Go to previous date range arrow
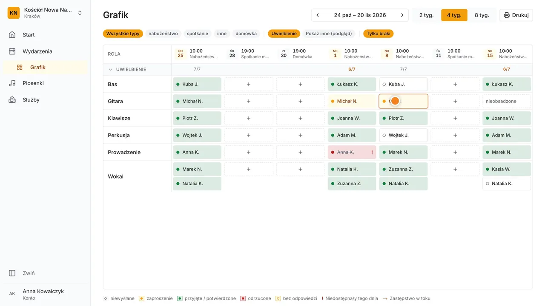The height and width of the screenshot is (306, 545). coord(318,15)
